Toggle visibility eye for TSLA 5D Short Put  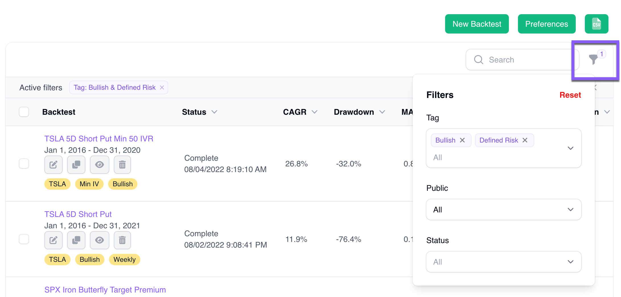tap(99, 240)
